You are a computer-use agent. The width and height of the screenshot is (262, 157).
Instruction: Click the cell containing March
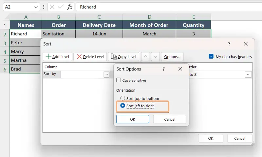tap(149, 34)
